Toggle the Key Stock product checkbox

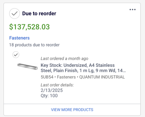coord(16,55)
